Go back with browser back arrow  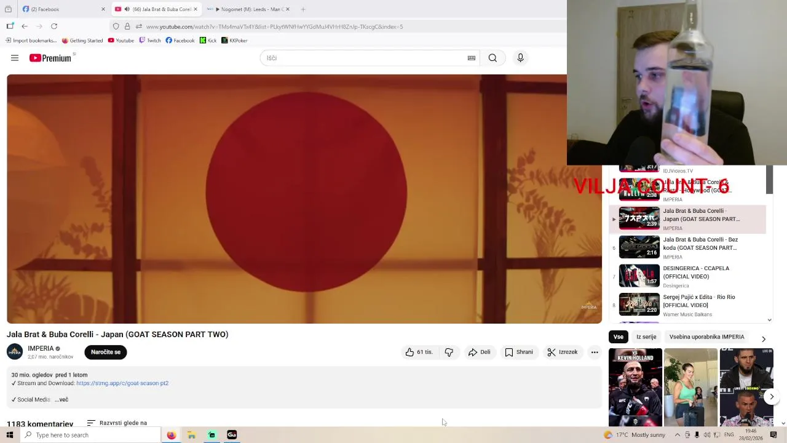point(25,26)
